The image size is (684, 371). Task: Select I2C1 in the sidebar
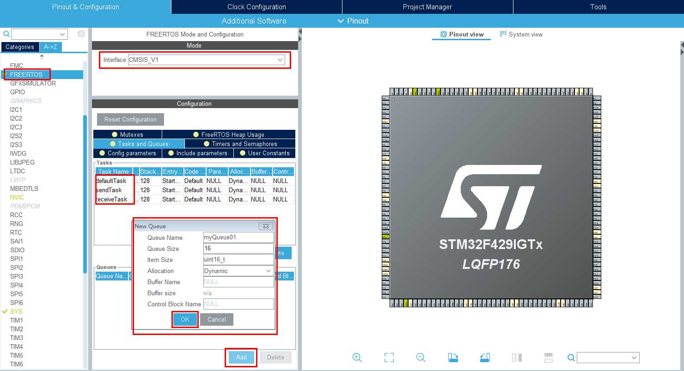tap(16, 109)
